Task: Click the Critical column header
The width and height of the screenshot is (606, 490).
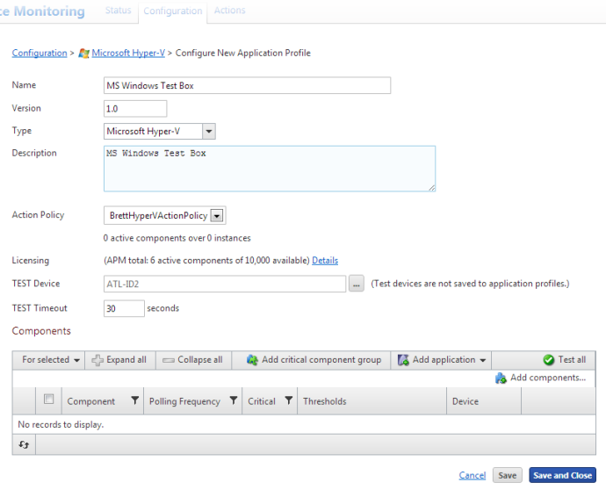Action: 262,401
